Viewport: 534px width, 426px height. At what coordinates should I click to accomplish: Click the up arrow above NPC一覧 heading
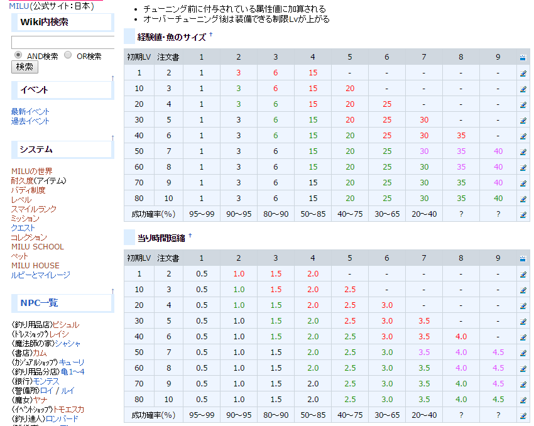coord(112,291)
